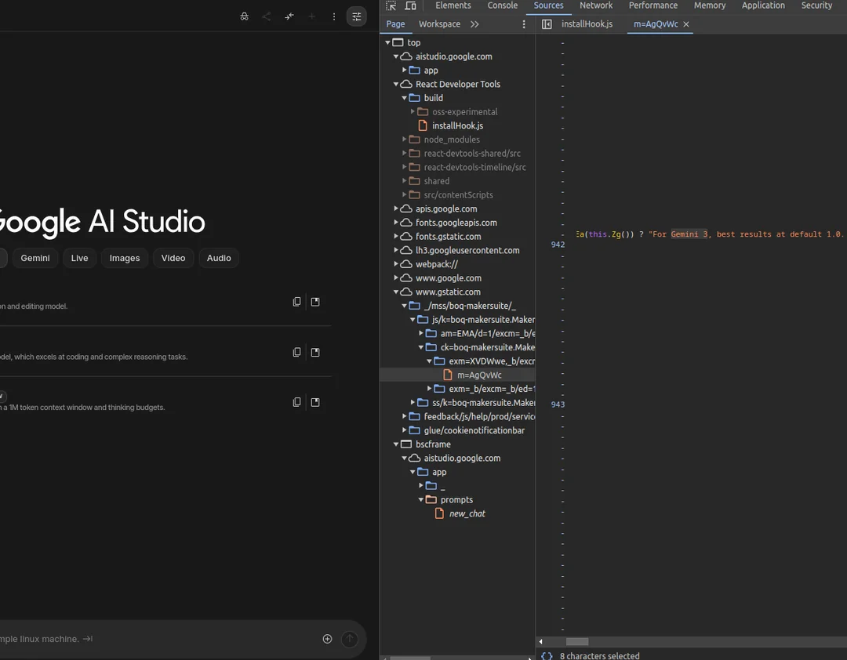
Task: Click the share icon in AI Studio toolbar
Action: pos(267,16)
